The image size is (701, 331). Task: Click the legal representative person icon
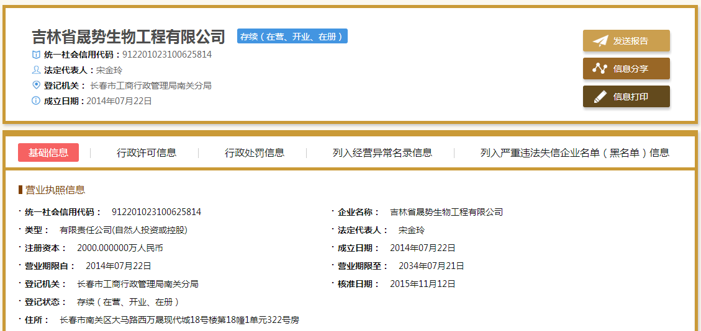36,70
